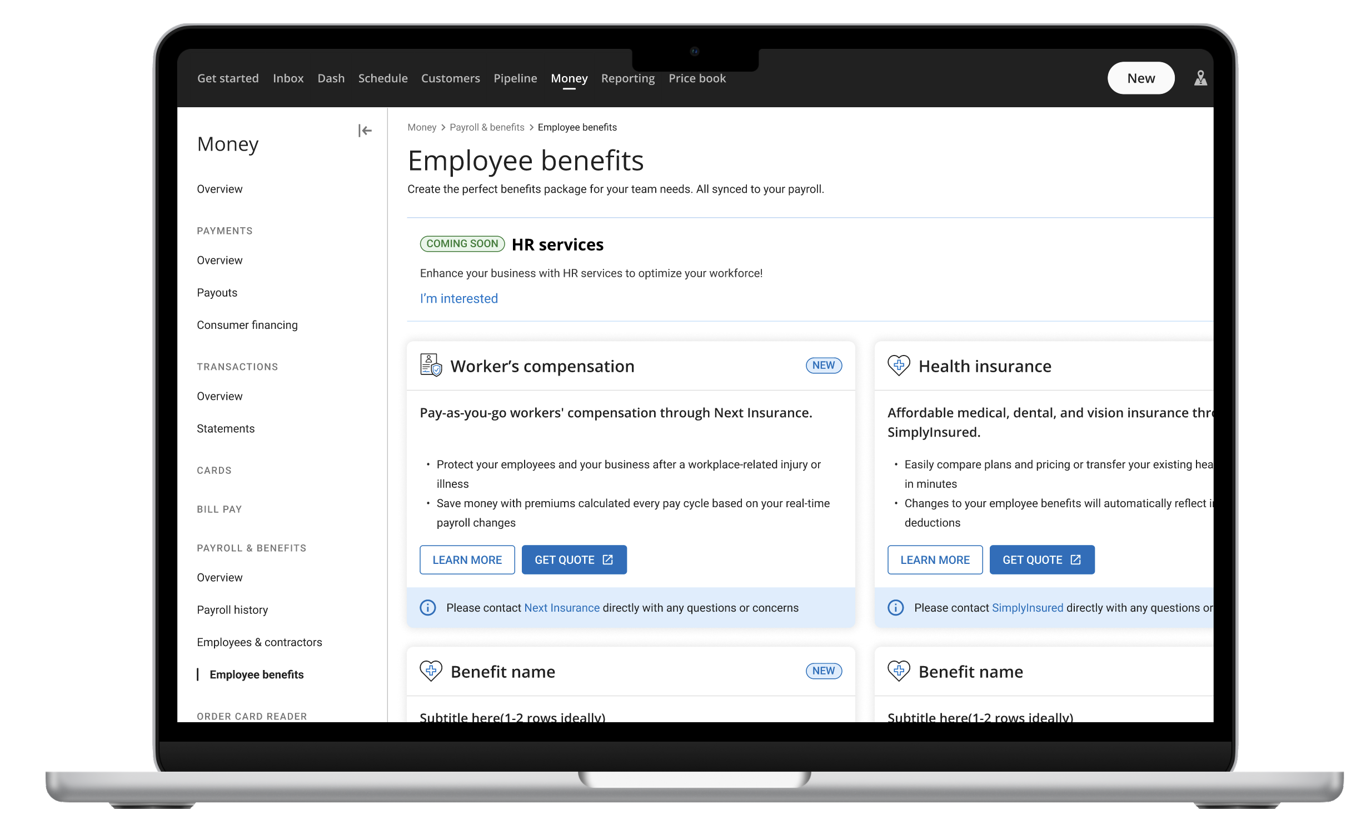Click the Health insurance heart icon
1366x820 pixels.
click(898, 366)
